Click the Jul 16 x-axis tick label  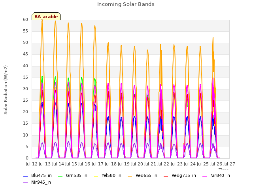[x=84, y=164]
